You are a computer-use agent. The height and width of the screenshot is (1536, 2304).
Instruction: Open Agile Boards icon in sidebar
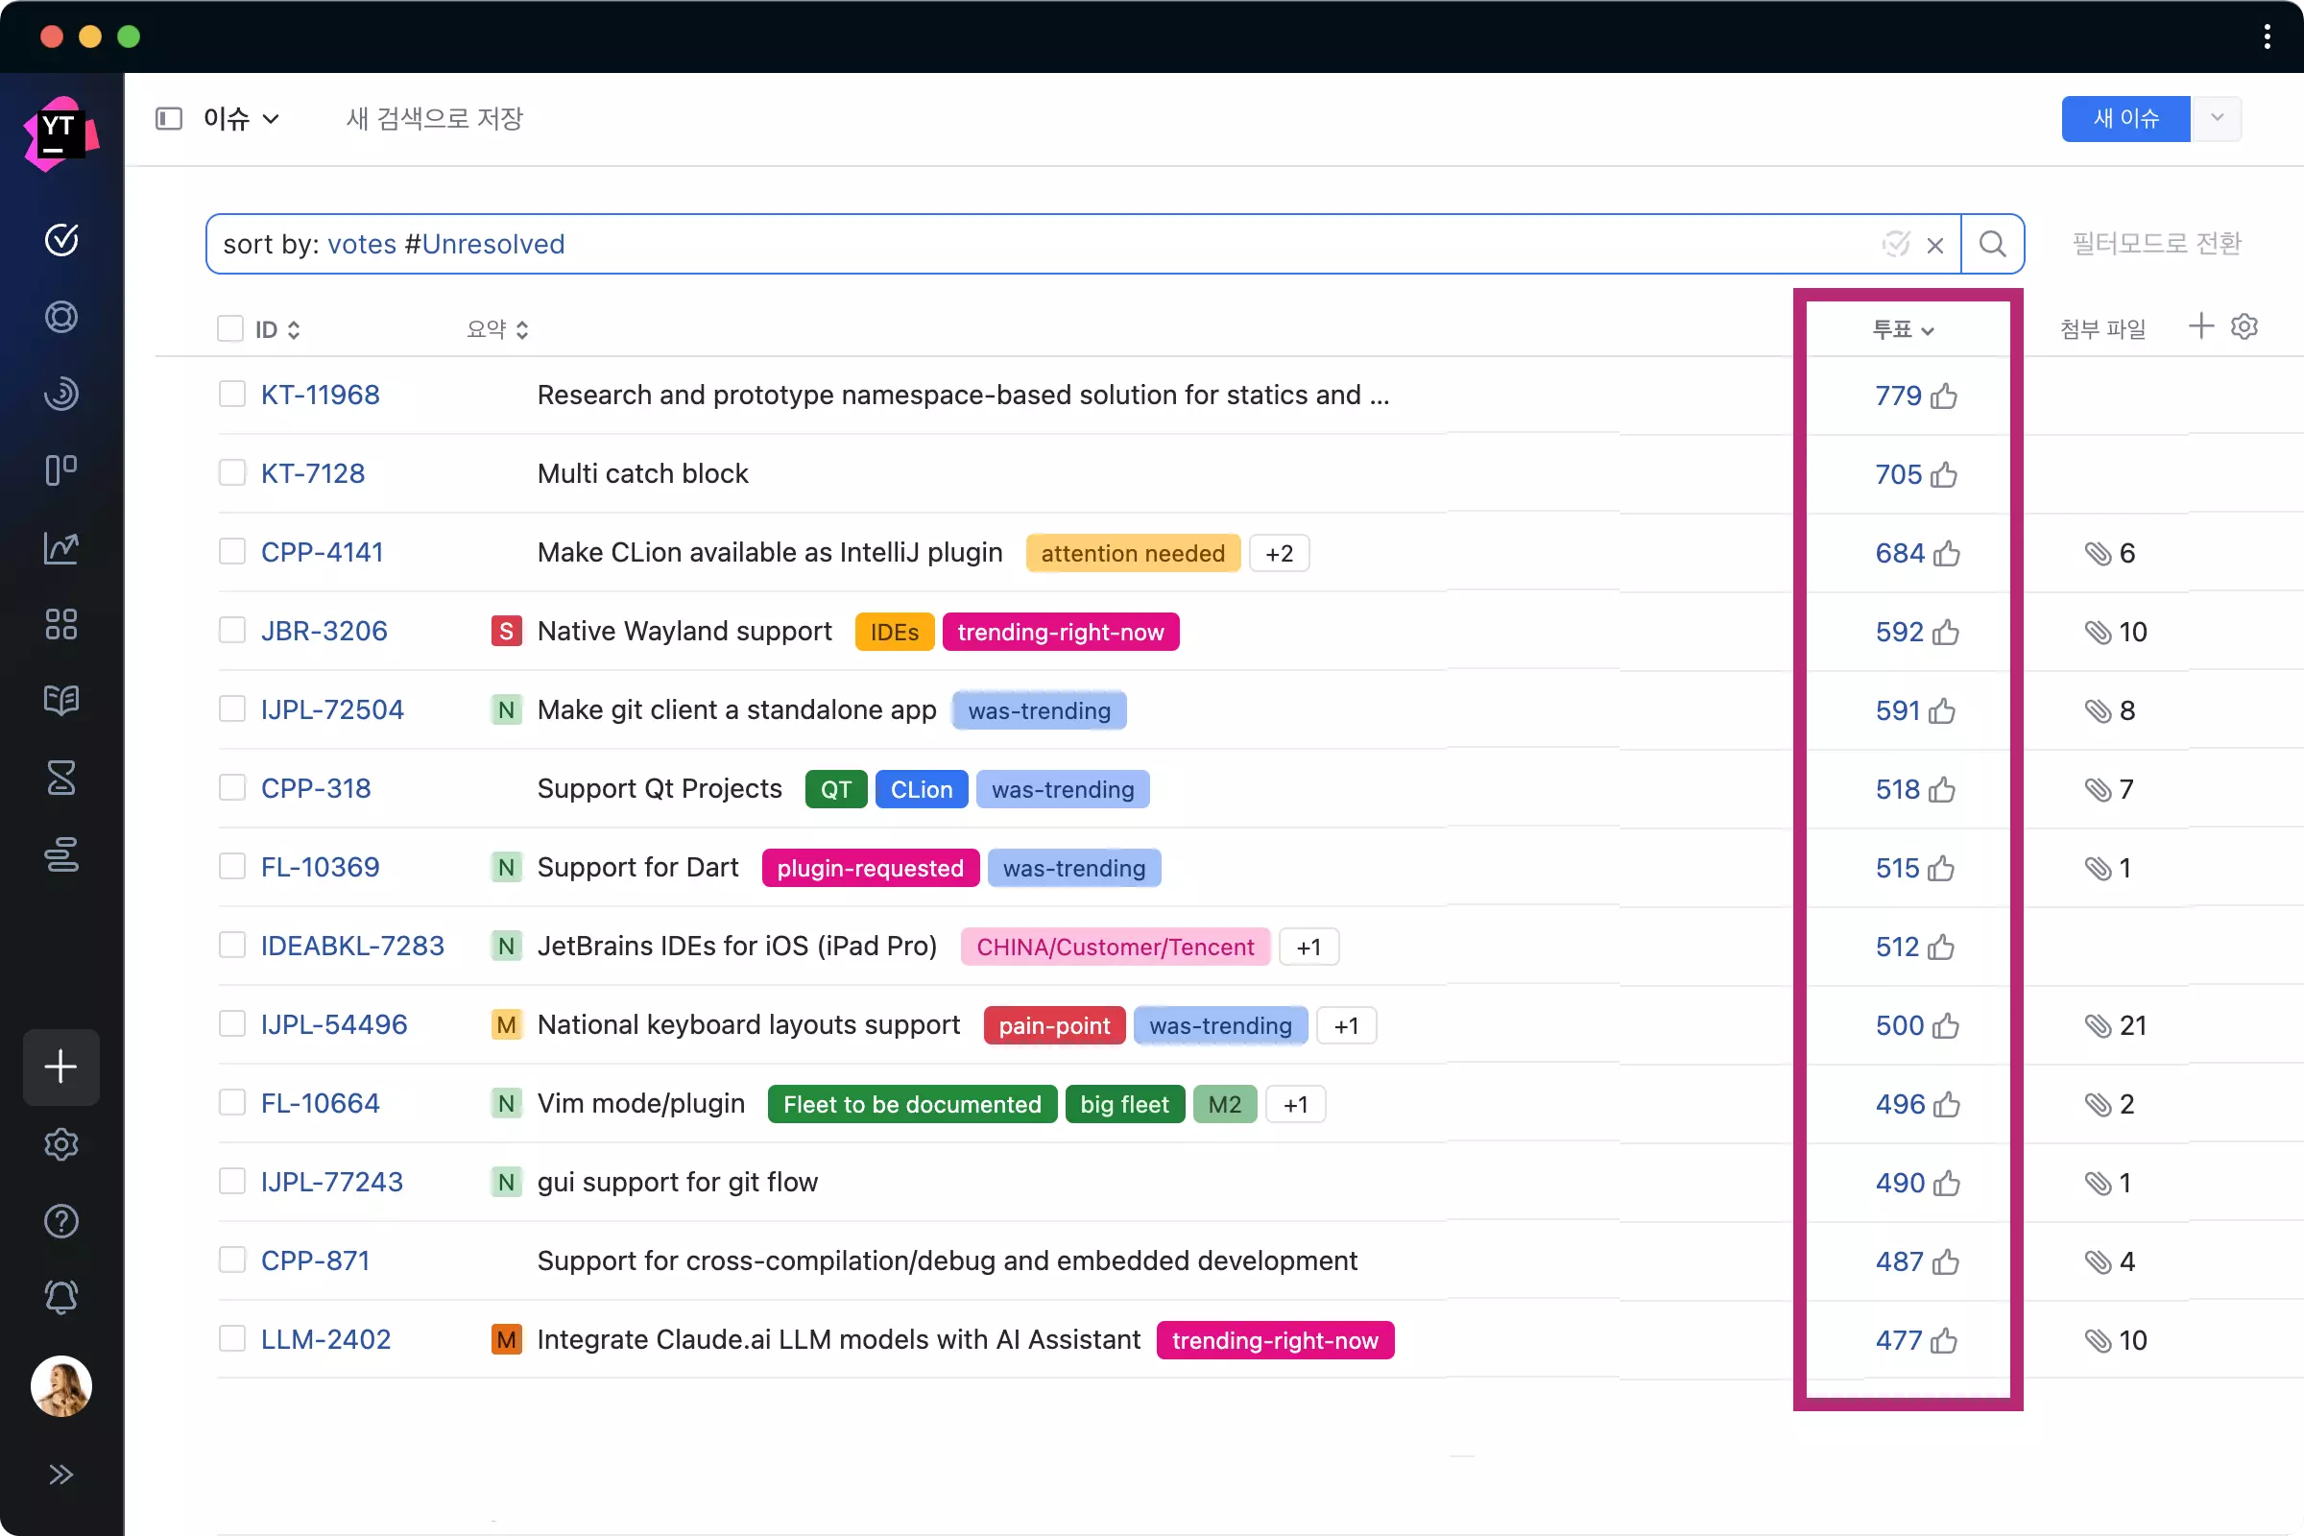[60, 470]
